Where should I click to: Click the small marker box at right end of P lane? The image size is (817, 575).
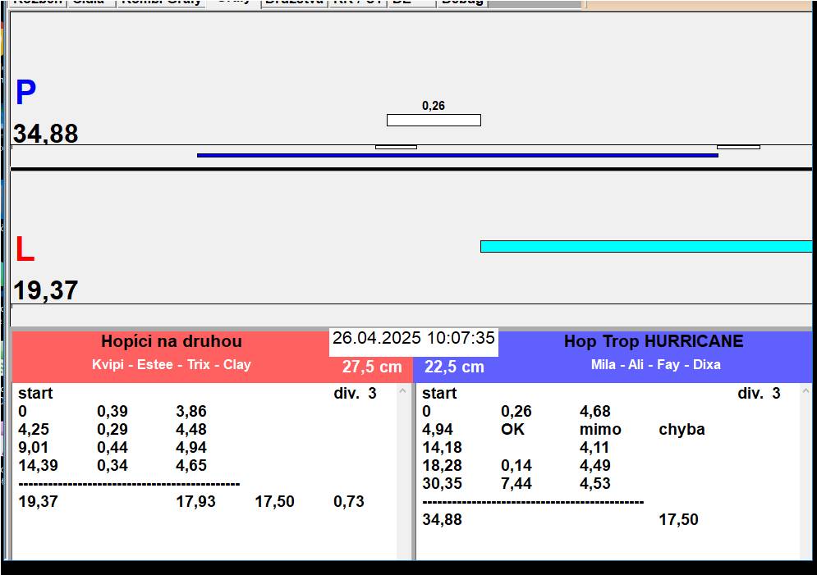[738, 147]
